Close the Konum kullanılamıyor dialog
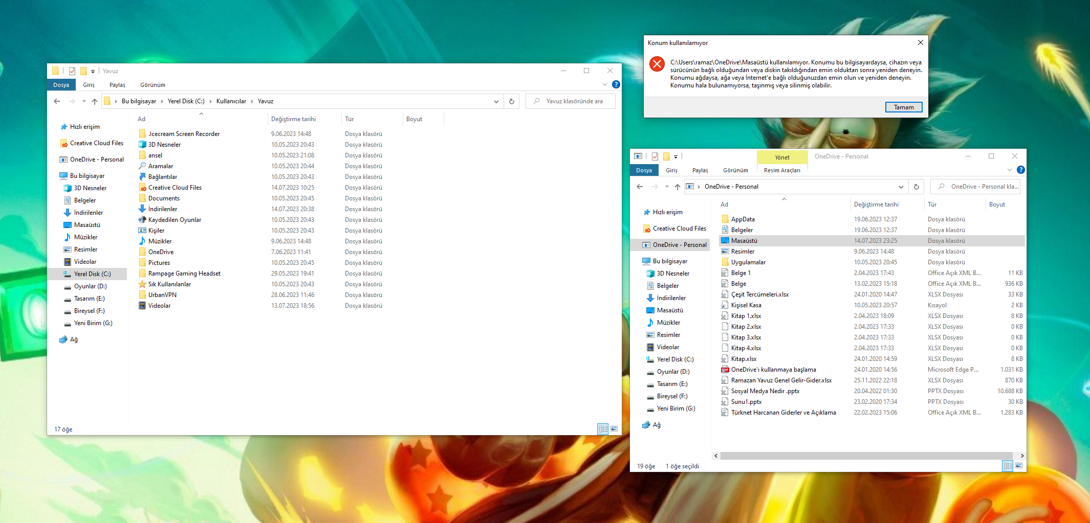1090x523 pixels. tap(920, 42)
